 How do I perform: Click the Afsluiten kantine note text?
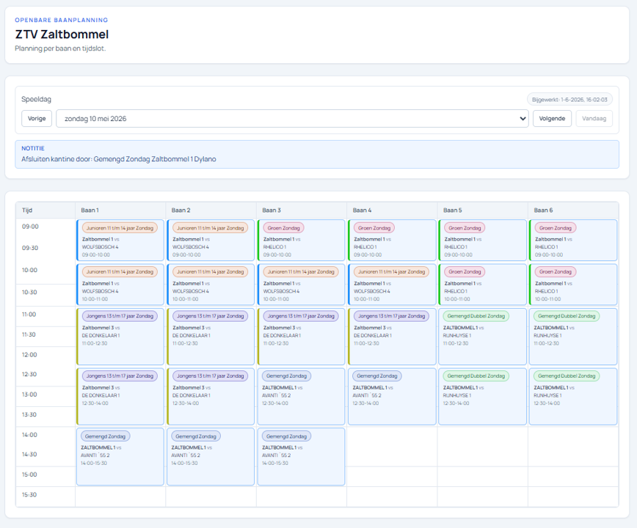[119, 159]
